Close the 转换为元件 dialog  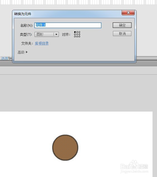coord(128,13)
